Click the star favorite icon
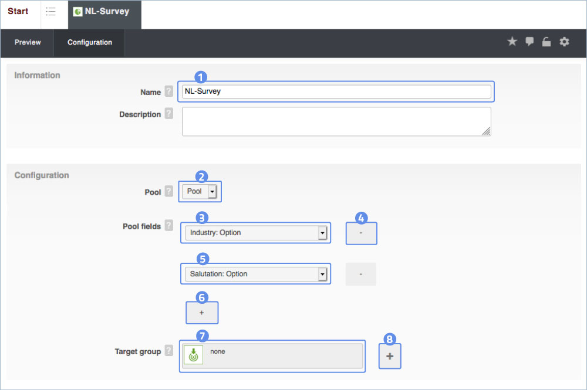The height and width of the screenshot is (390, 587). [x=512, y=42]
